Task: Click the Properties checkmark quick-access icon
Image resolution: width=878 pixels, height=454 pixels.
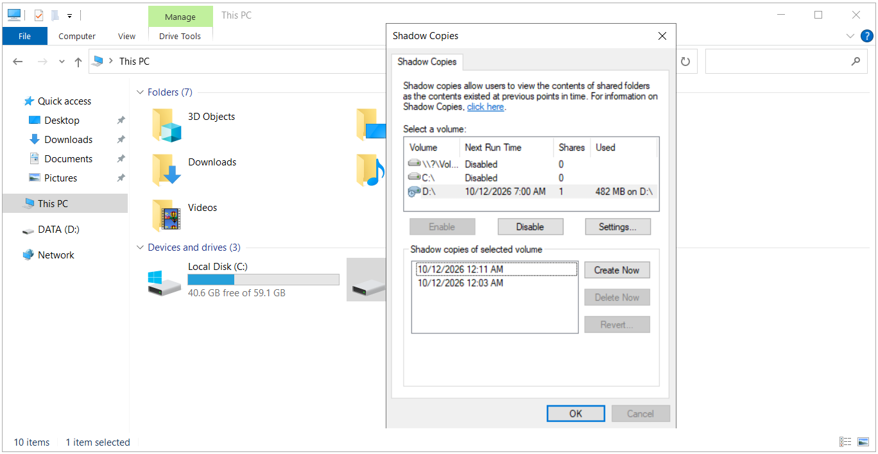Action: [x=39, y=15]
